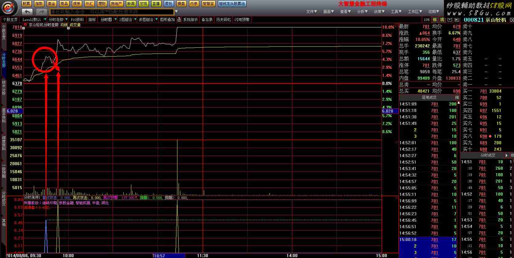The image size is (514, 258).
Task: Click the 新闻 button
Action: (x=131, y=4)
